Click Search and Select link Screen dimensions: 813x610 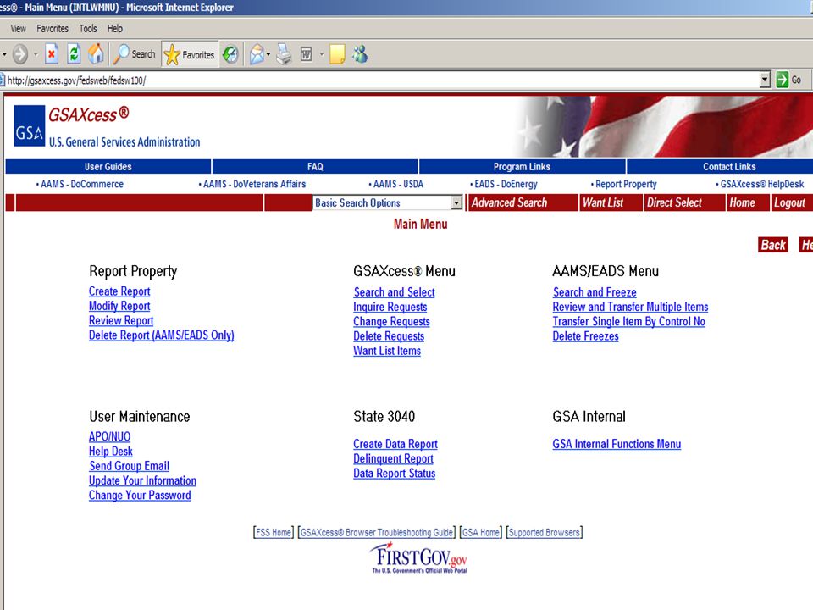click(394, 292)
